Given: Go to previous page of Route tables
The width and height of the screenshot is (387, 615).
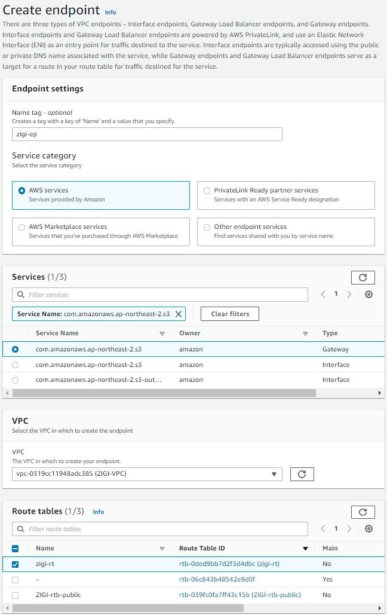Looking at the screenshot, I should (x=322, y=528).
